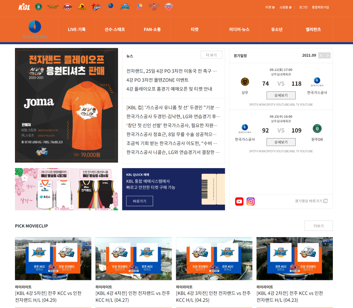The height and width of the screenshot is (308, 353).
Task: Go to previous month in schedule
Action: pyautogui.click(x=321, y=56)
